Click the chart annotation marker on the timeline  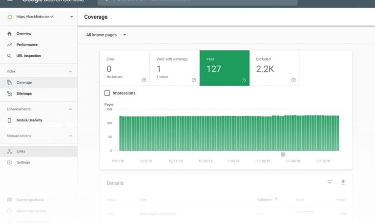tap(283, 154)
